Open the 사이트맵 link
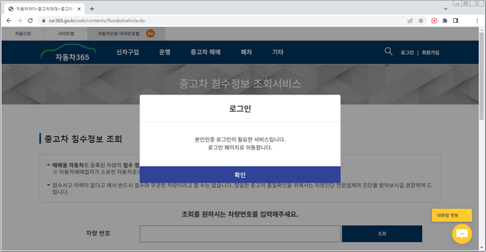Viewport: 486px width, 252px height. pyautogui.click(x=66, y=33)
